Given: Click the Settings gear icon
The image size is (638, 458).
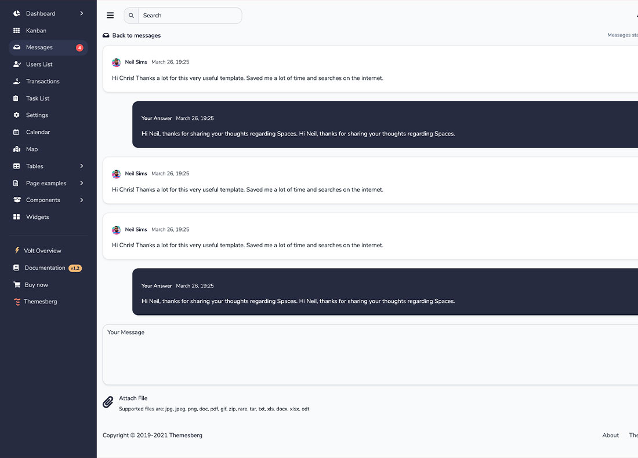Looking at the screenshot, I should coord(16,115).
